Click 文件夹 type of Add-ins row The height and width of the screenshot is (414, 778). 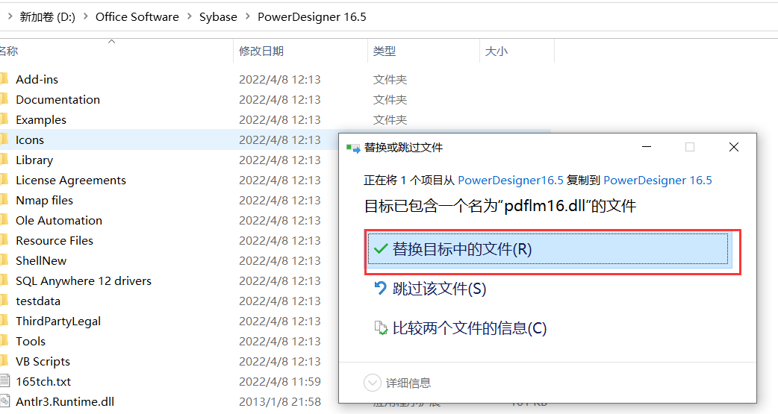[x=390, y=79]
